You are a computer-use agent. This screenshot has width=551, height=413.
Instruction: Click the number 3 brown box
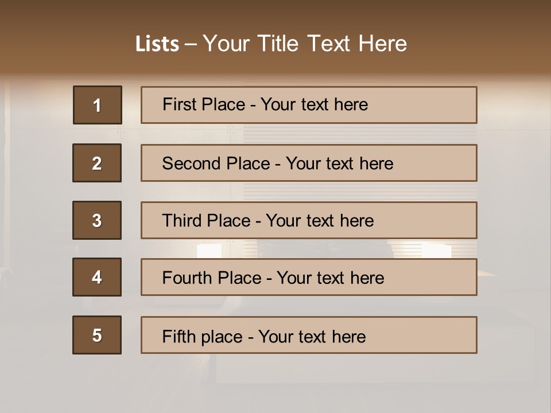click(x=96, y=220)
